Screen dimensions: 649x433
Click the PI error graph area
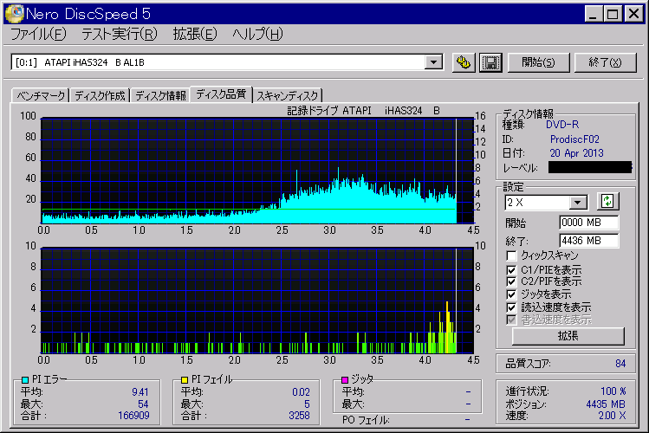coord(257,171)
